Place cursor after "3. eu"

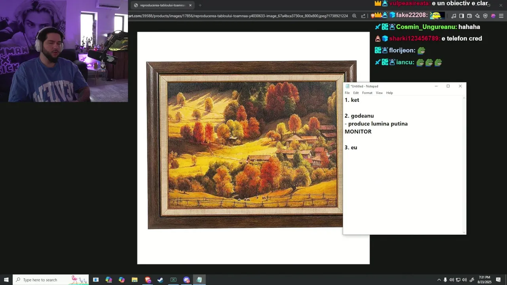point(357,148)
